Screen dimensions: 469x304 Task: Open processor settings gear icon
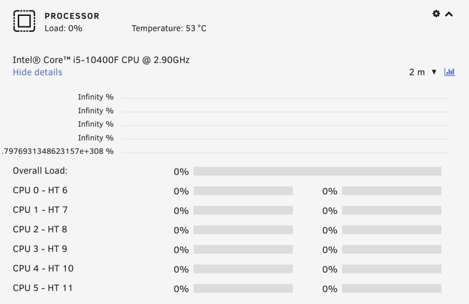(436, 14)
